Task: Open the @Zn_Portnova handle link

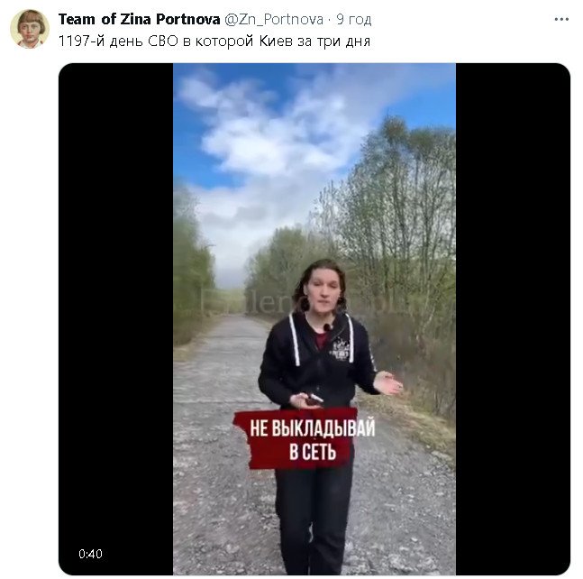Action: coord(274,19)
